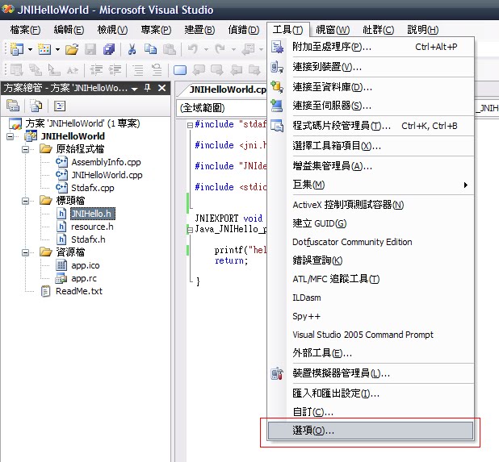This screenshot has height=462, width=499.
Task: Select JNIHello.h in the solution tree
Action: pyautogui.click(x=92, y=214)
